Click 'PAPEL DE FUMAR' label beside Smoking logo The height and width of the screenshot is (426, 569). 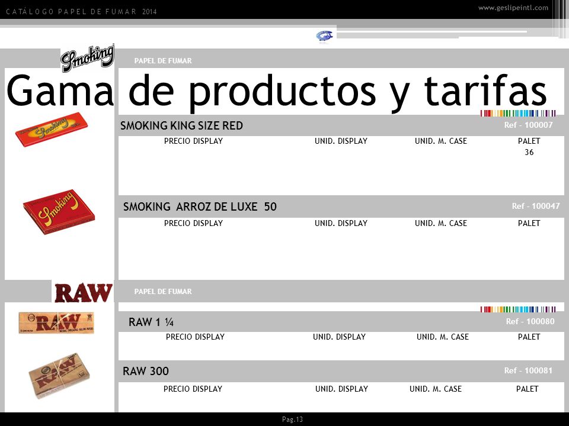click(x=163, y=61)
